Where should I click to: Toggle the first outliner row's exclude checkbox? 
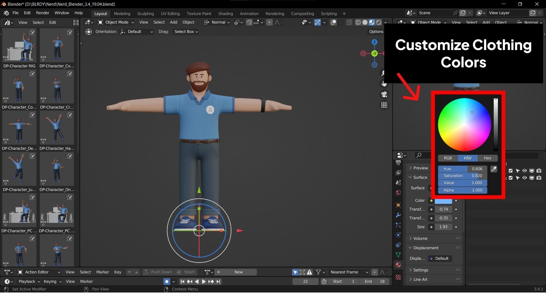(511, 171)
